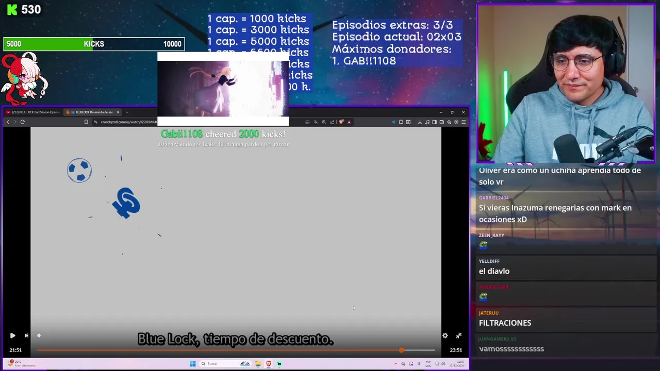Image resolution: width=660 pixels, height=371 pixels.
Task: Click the 'vamossssssssssss' chat message
Action: pos(511,349)
